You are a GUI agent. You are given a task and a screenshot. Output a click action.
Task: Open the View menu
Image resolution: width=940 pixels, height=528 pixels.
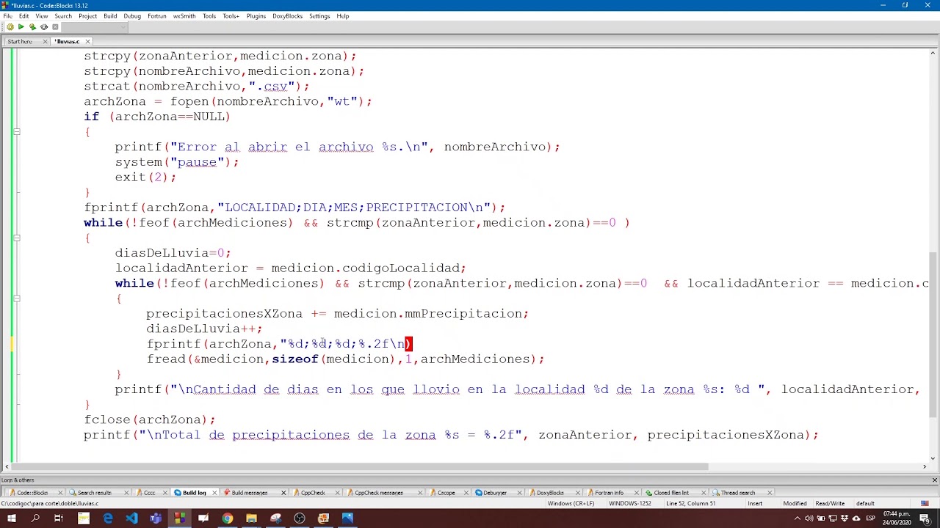pyautogui.click(x=41, y=16)
